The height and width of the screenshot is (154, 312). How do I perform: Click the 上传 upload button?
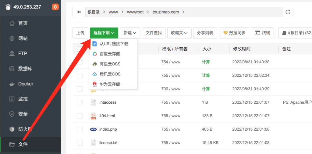pyautogui.click(x=80, y=33)
